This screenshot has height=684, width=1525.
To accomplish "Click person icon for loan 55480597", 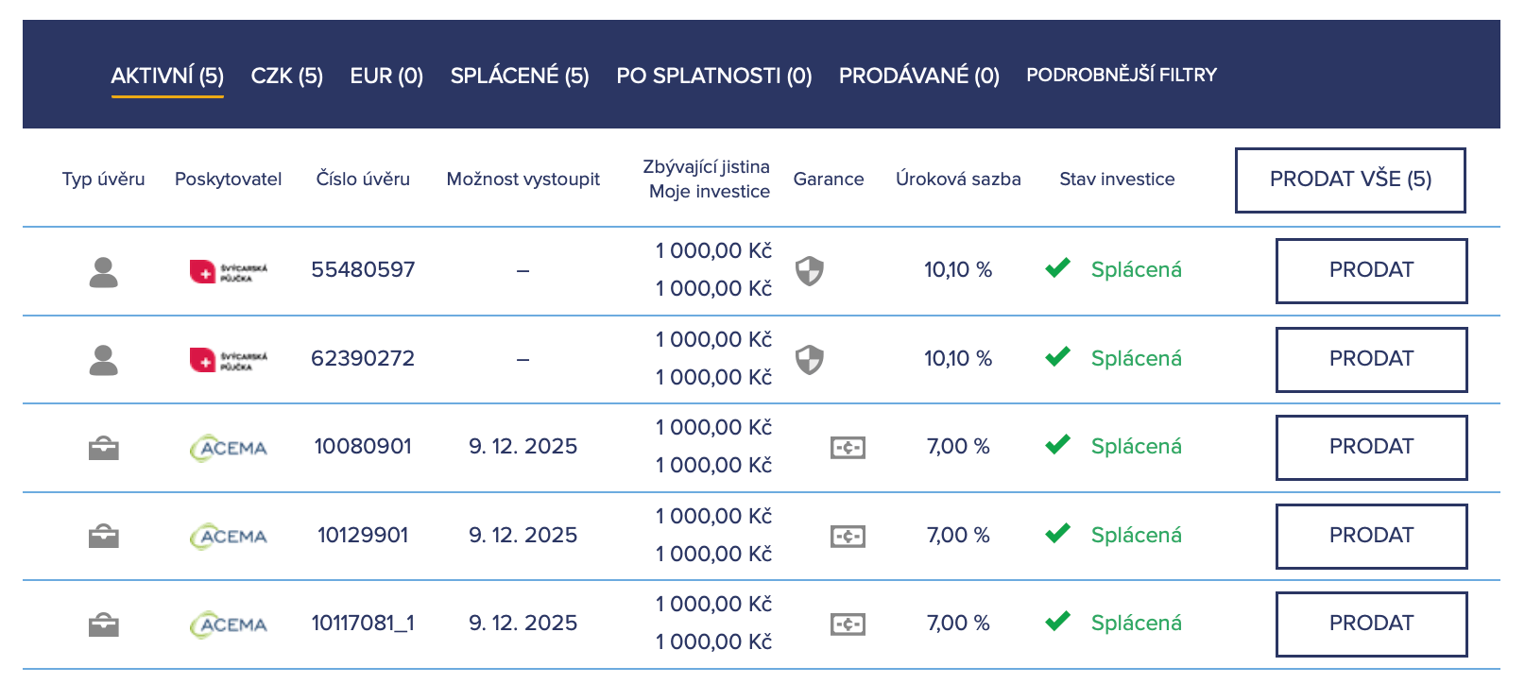I will pyautogui.click(x=103, y=272).
